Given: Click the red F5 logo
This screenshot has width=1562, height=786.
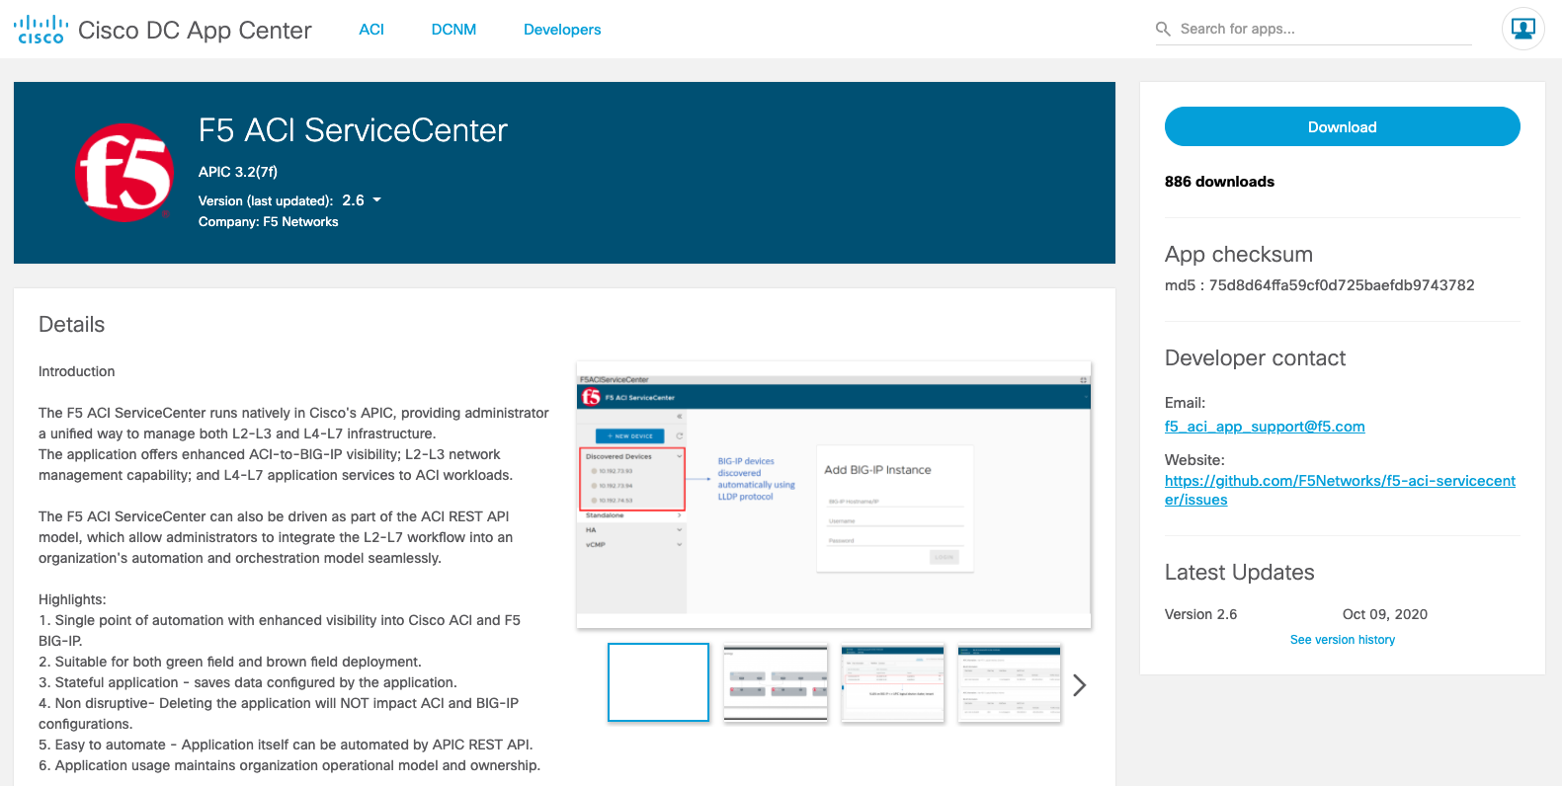Looking at the screenshot, I should click(x=124, y=173).
